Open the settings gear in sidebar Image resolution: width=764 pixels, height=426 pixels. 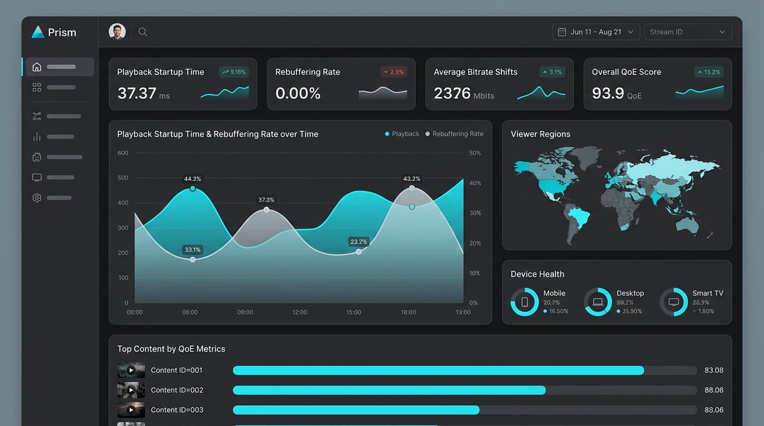point(37,197)
